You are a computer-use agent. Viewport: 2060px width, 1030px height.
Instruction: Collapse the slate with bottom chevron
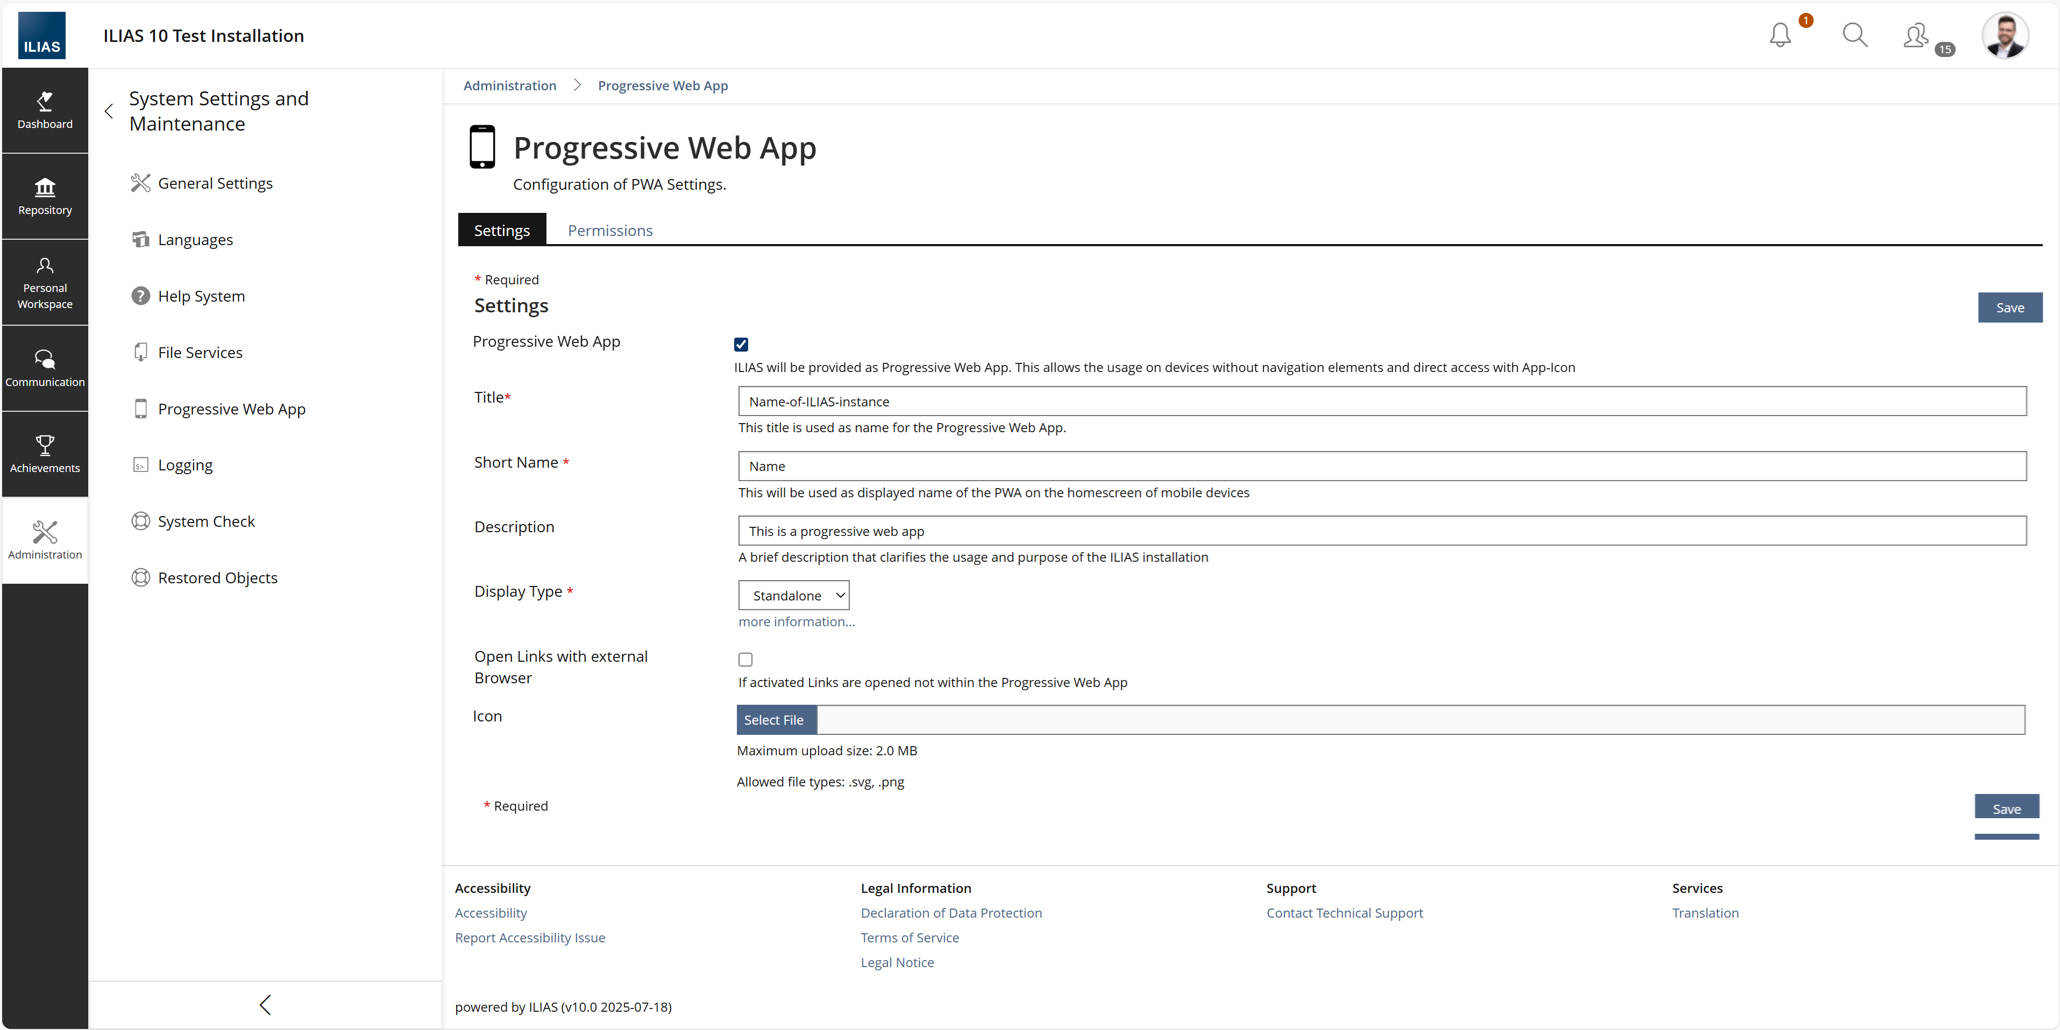point(266,1004)
